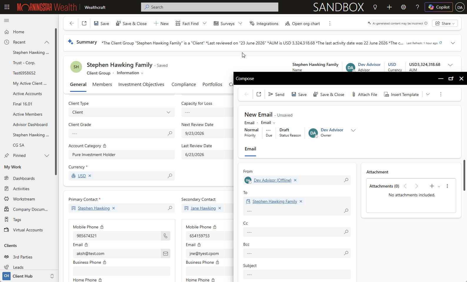Open the Stephen Hawking primary contact link
The width and height of the screenshot is (467, 282).
pos(94,208)
